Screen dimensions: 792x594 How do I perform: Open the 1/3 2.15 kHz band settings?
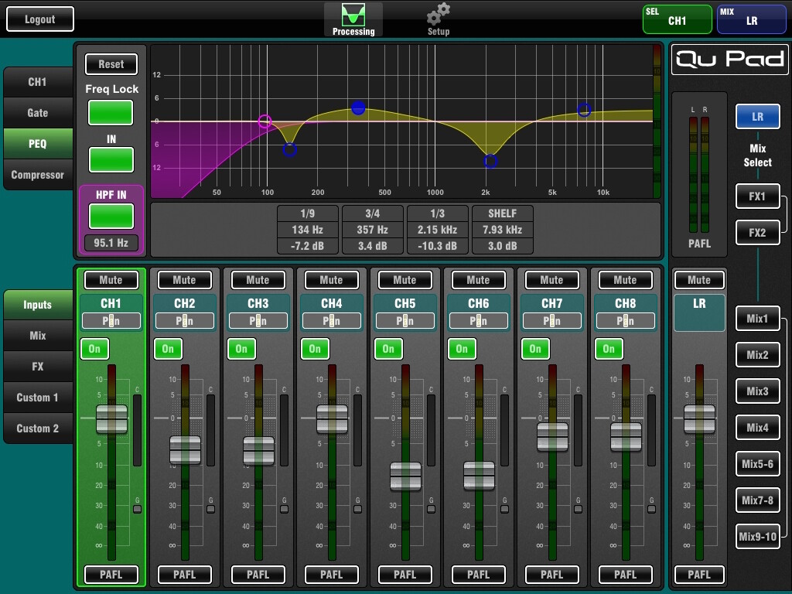437,230
